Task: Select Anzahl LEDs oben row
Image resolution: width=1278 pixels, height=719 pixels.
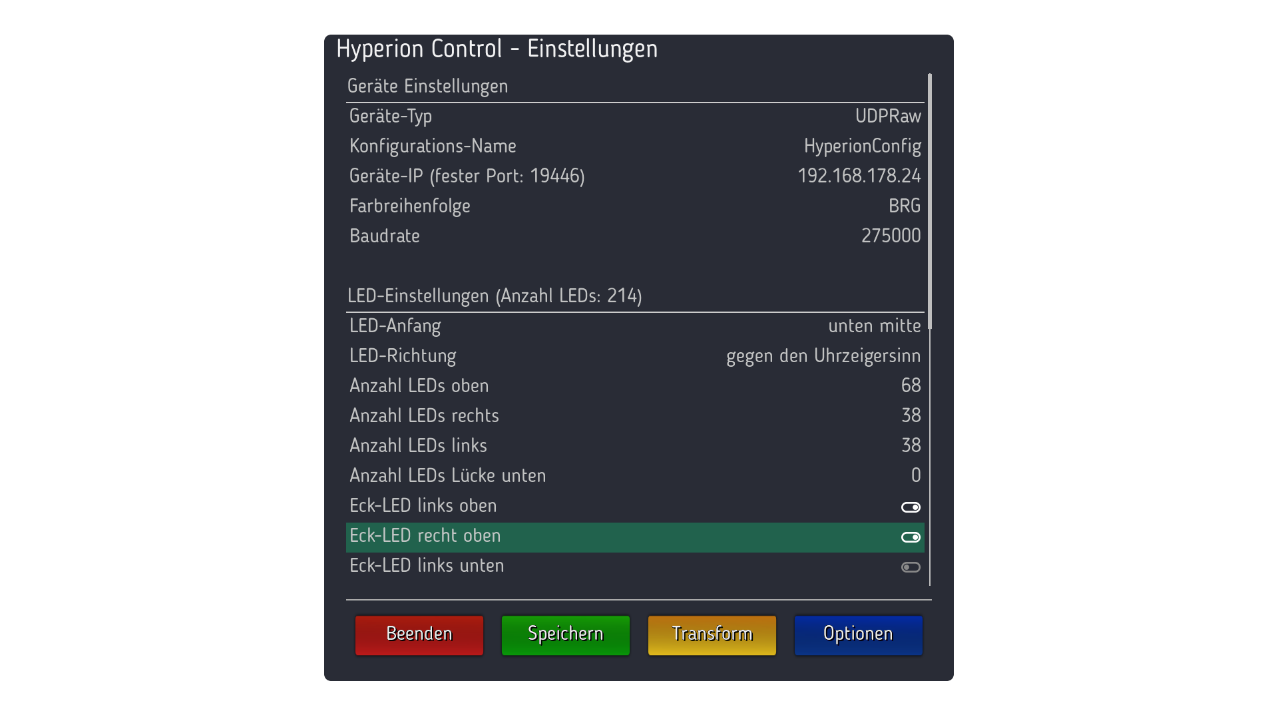Action: coord(635,385)
